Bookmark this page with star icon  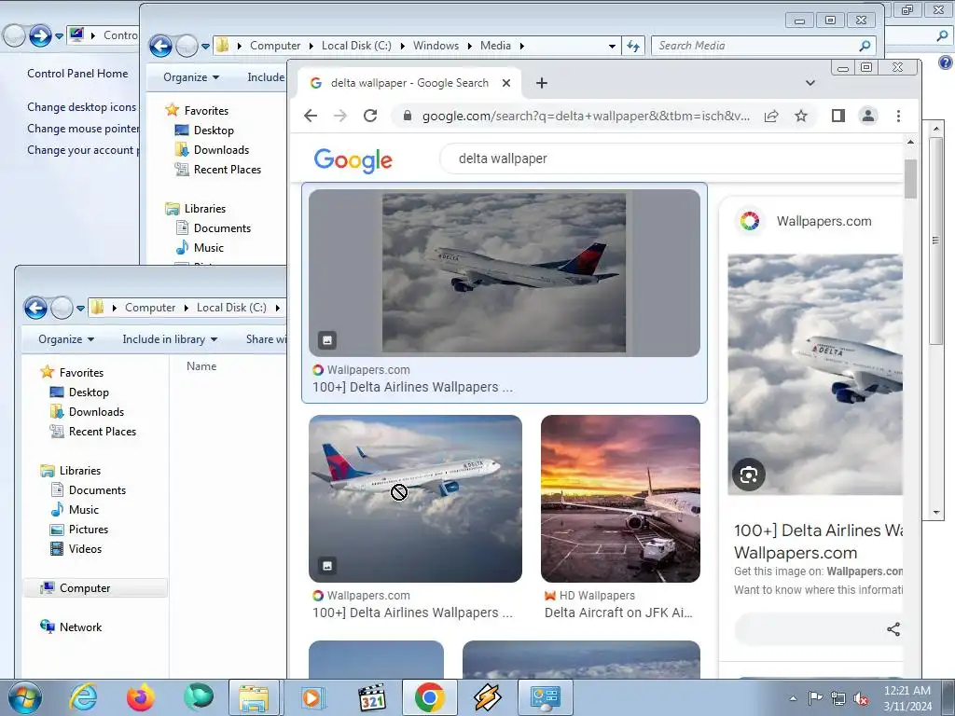[801, 116]
